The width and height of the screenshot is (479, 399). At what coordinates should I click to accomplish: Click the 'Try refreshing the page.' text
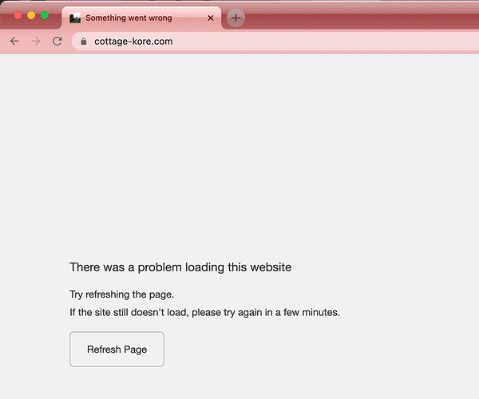[x=122, y=294]
